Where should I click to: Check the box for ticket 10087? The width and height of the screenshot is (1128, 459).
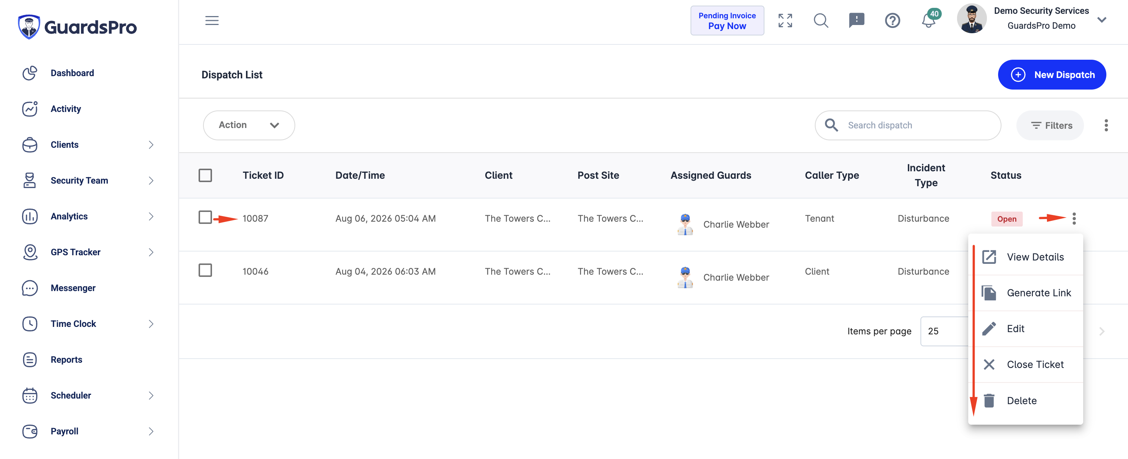tap(205, 217)
